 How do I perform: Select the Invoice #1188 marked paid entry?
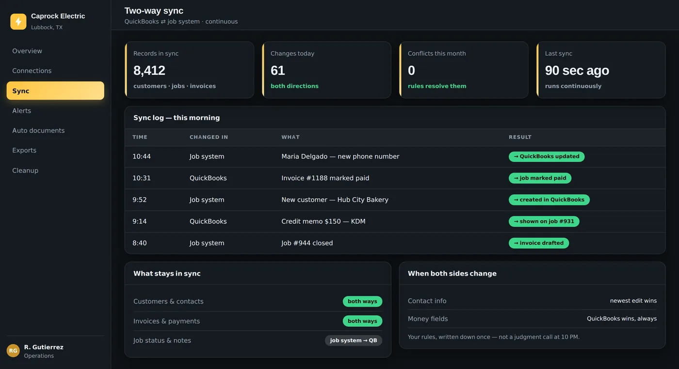click(x=325, y=178)
